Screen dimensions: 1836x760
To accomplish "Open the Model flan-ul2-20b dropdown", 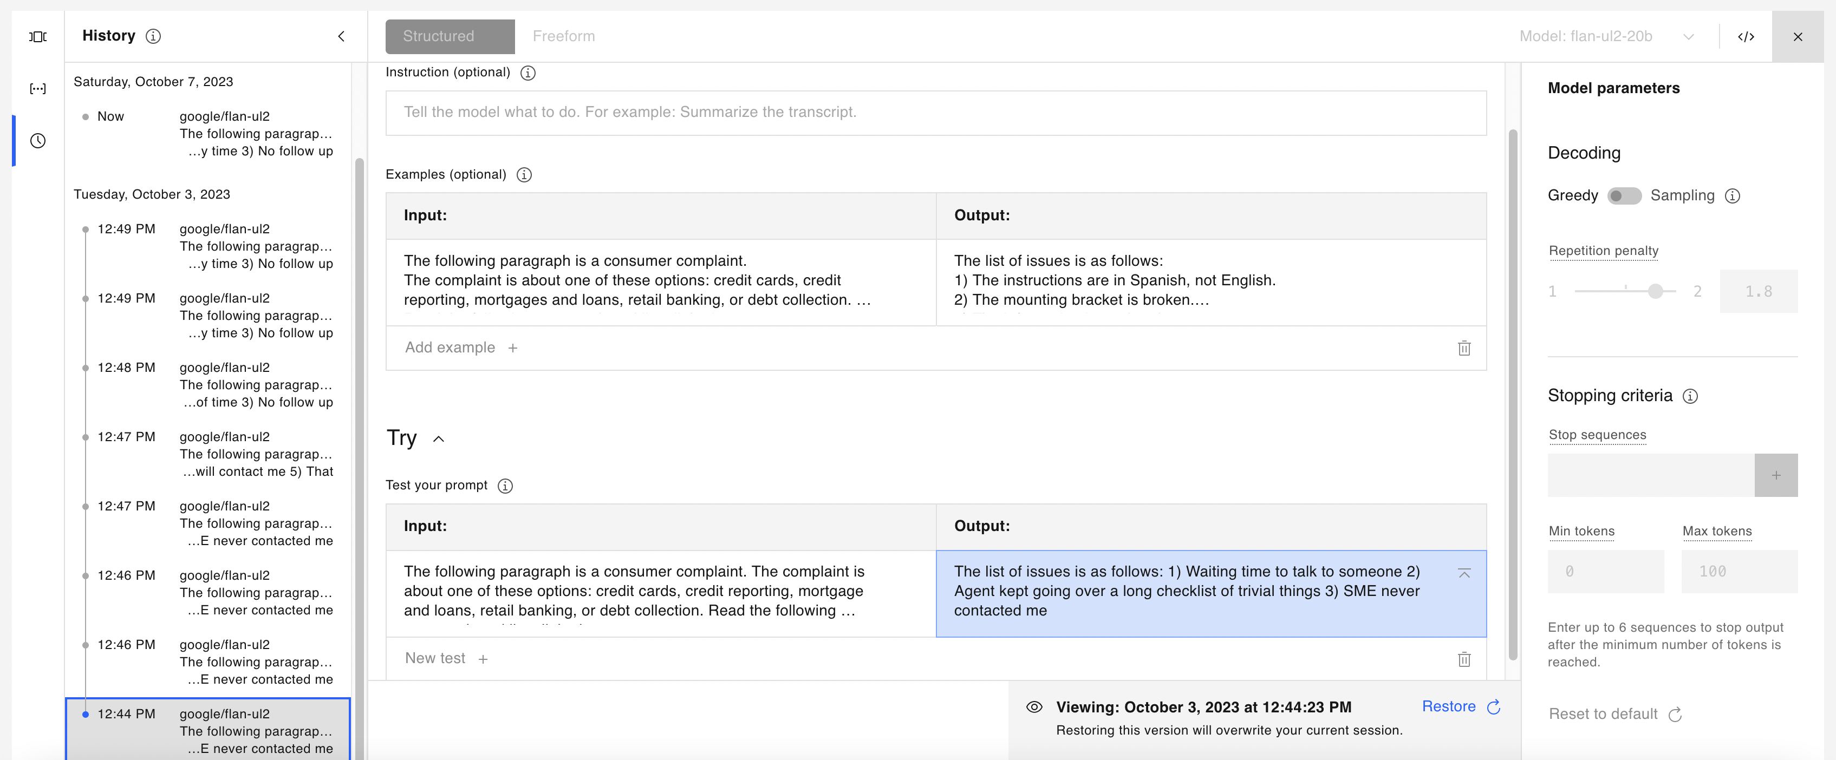I will pyautogui.click(x=1609, y=35).
